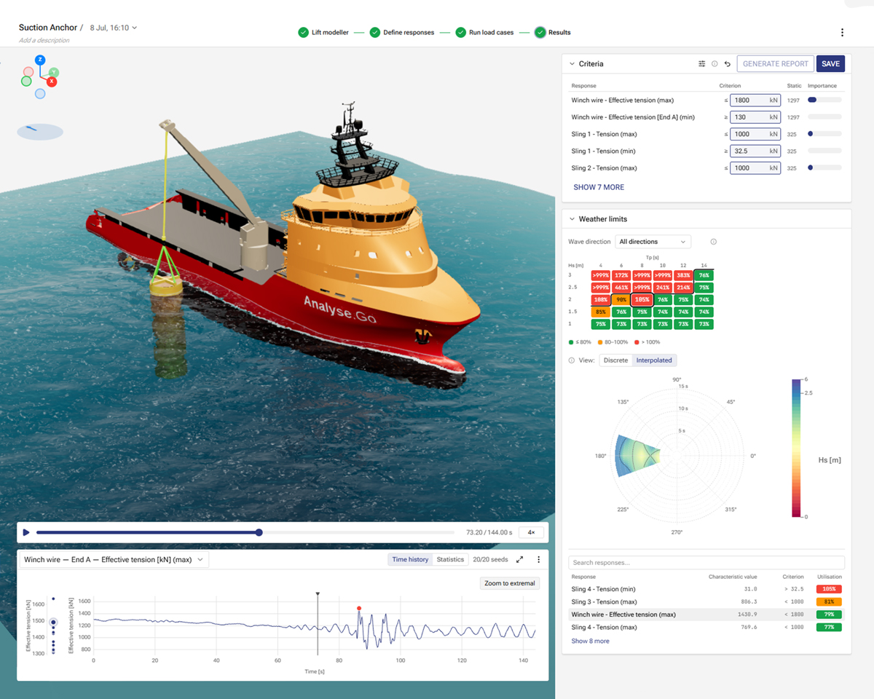The height and width of the screenshot is (699, 874).
Task: Click the Run load cases step checkmark
Action: [461, 33]
